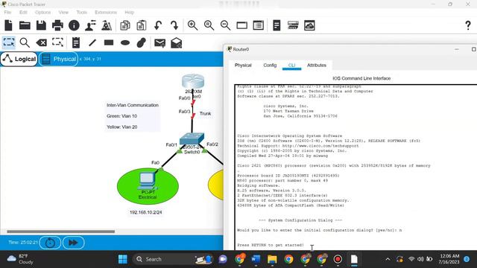The image size is (477, 268).
Task: Click the Copy toolbar icon
Action: pyautogui.click(x=125, y=25)
